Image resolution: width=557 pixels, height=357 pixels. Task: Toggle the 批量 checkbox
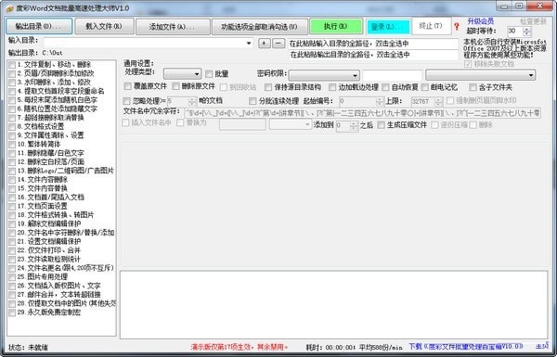point(209,74)
